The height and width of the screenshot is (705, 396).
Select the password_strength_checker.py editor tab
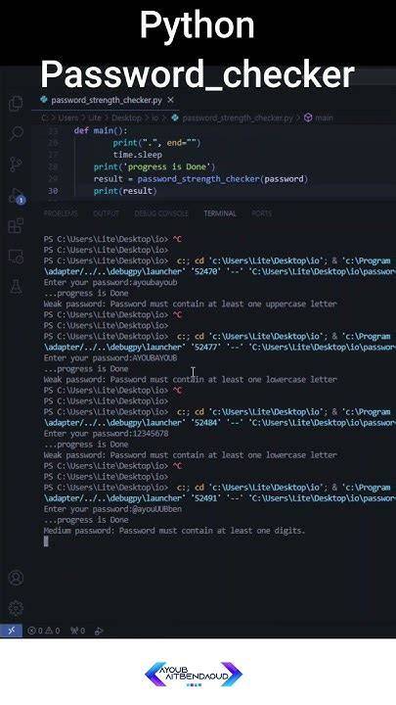pyautogui.click(x=106, y=100)
